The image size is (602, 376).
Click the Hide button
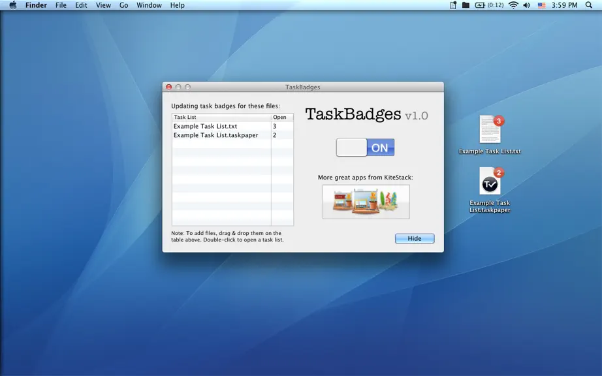415,238
